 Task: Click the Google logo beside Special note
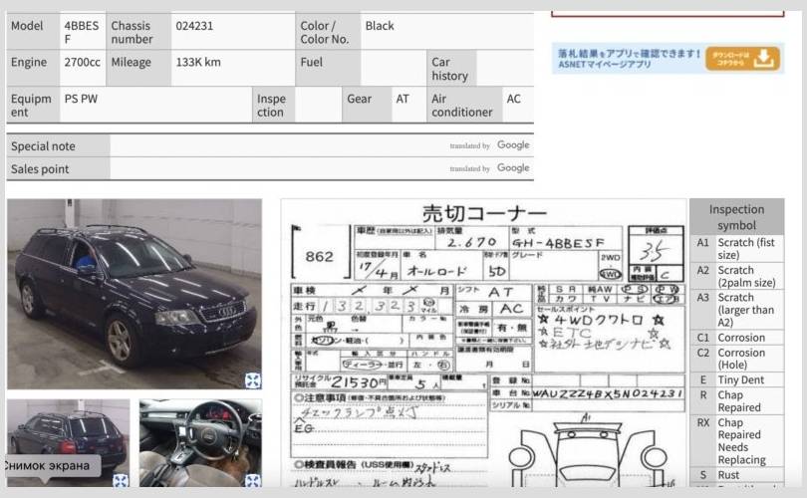tap(513, 145)
